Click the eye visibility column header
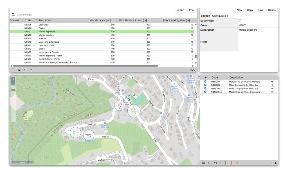The height and width of the screenshot is (175, 288). point(205,78)
